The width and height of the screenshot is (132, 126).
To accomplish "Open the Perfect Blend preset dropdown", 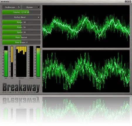I will click(21, 17).
